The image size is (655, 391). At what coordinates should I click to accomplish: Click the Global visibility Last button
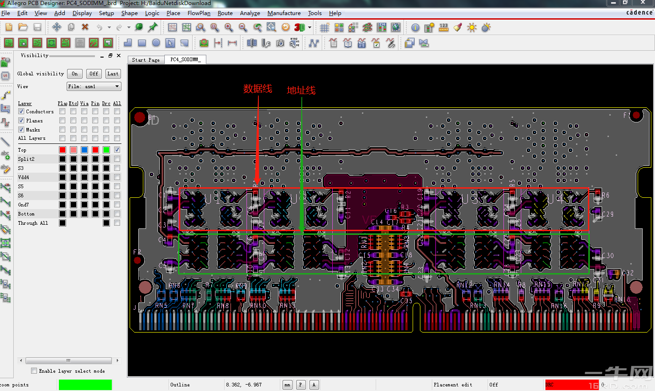[113, 74]
